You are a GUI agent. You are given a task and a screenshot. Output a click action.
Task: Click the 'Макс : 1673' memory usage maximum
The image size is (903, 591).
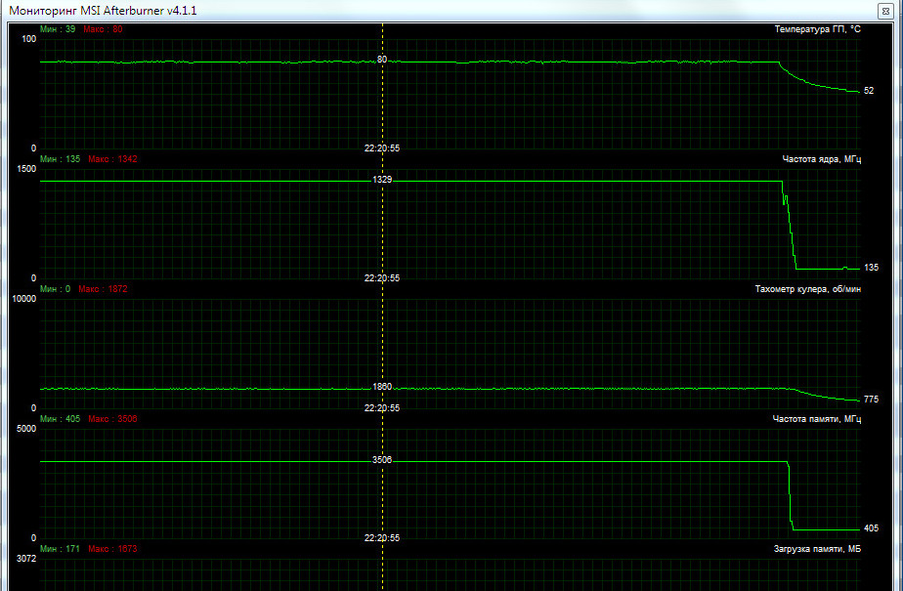[x=113, y=549]
